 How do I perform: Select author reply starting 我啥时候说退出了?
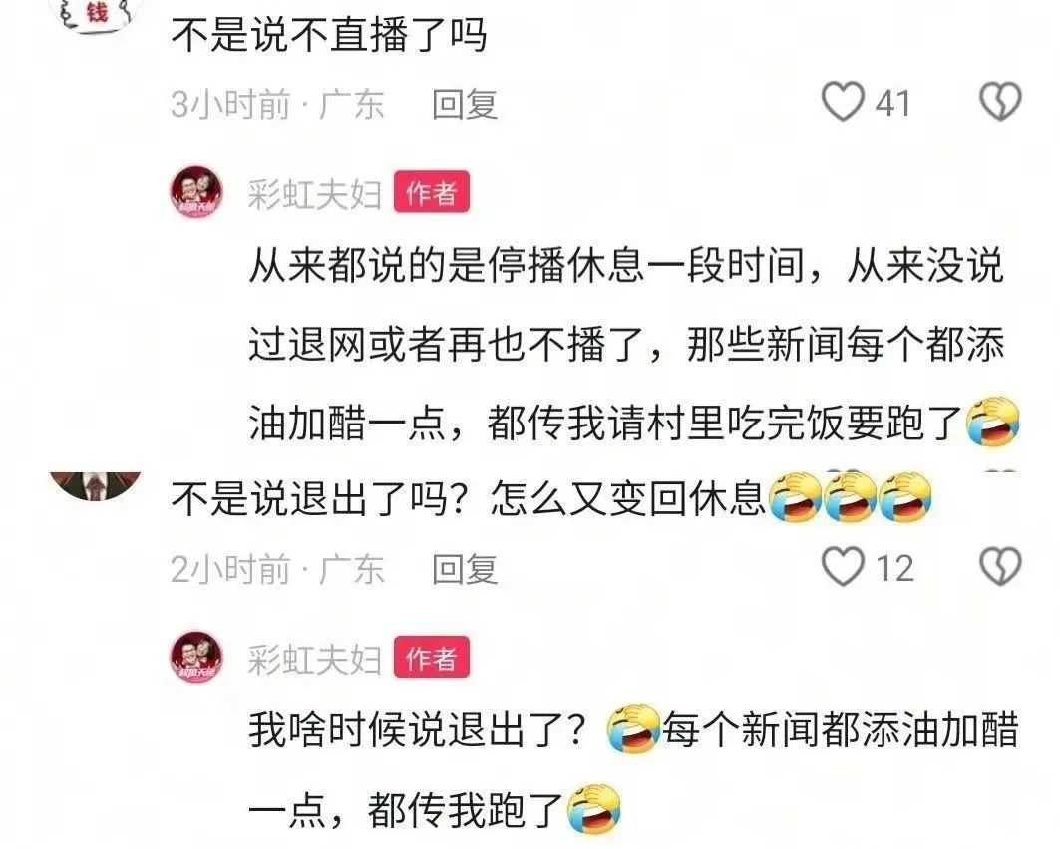pyautogui.click(x=634, y=770)
